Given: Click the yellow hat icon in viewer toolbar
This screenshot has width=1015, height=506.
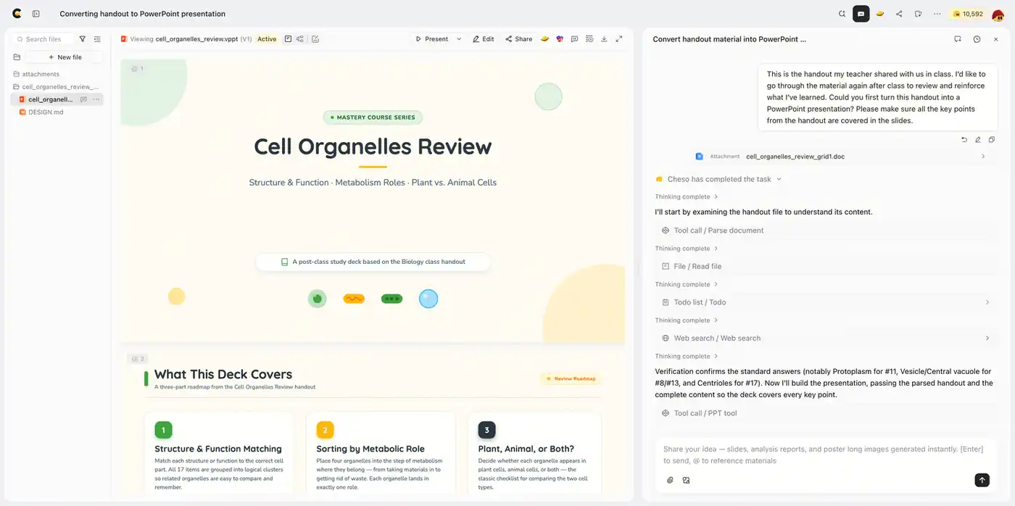Looking at the screenshot, I should (x=544, y=39).
